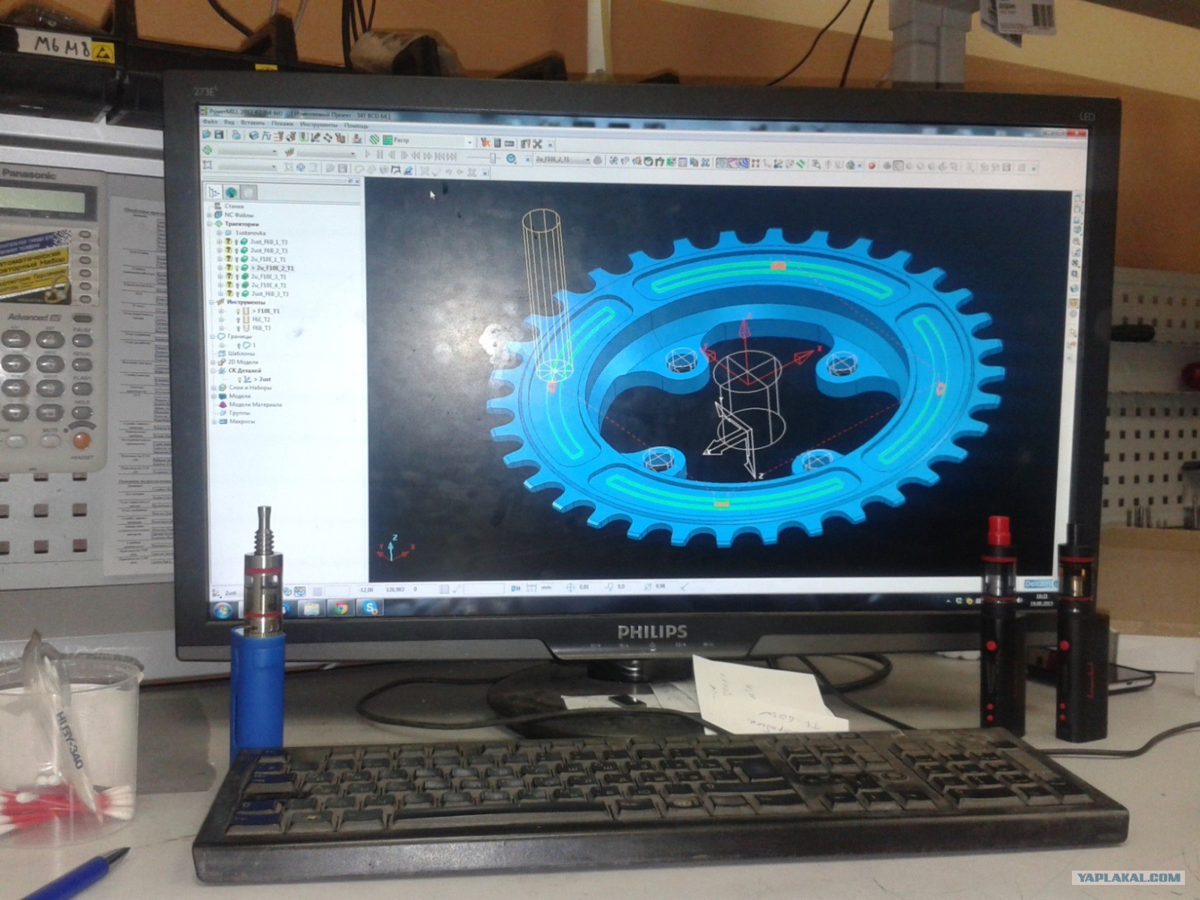
Task: Open the Помощь menu
Action: [x=356, y=125]
